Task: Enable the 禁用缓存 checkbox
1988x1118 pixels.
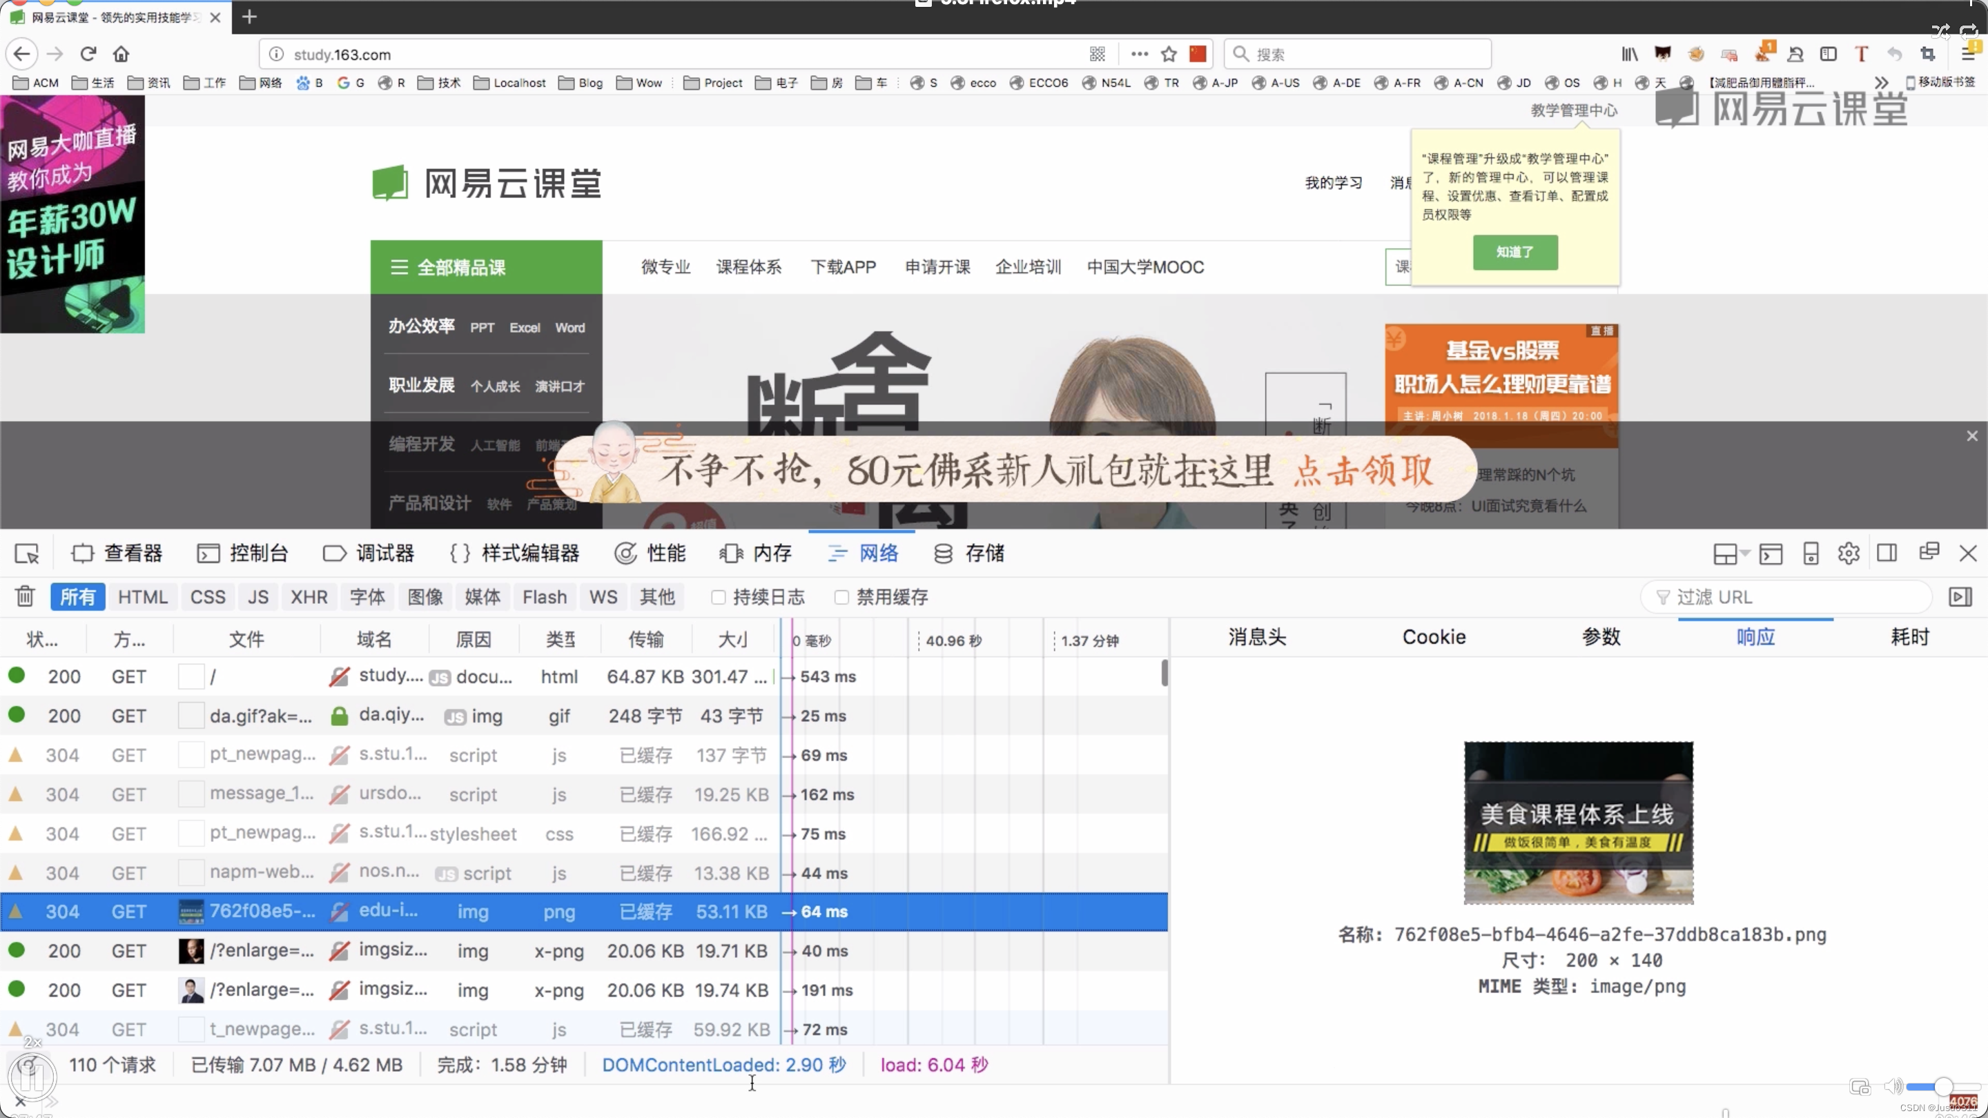Action: [842, 597]
